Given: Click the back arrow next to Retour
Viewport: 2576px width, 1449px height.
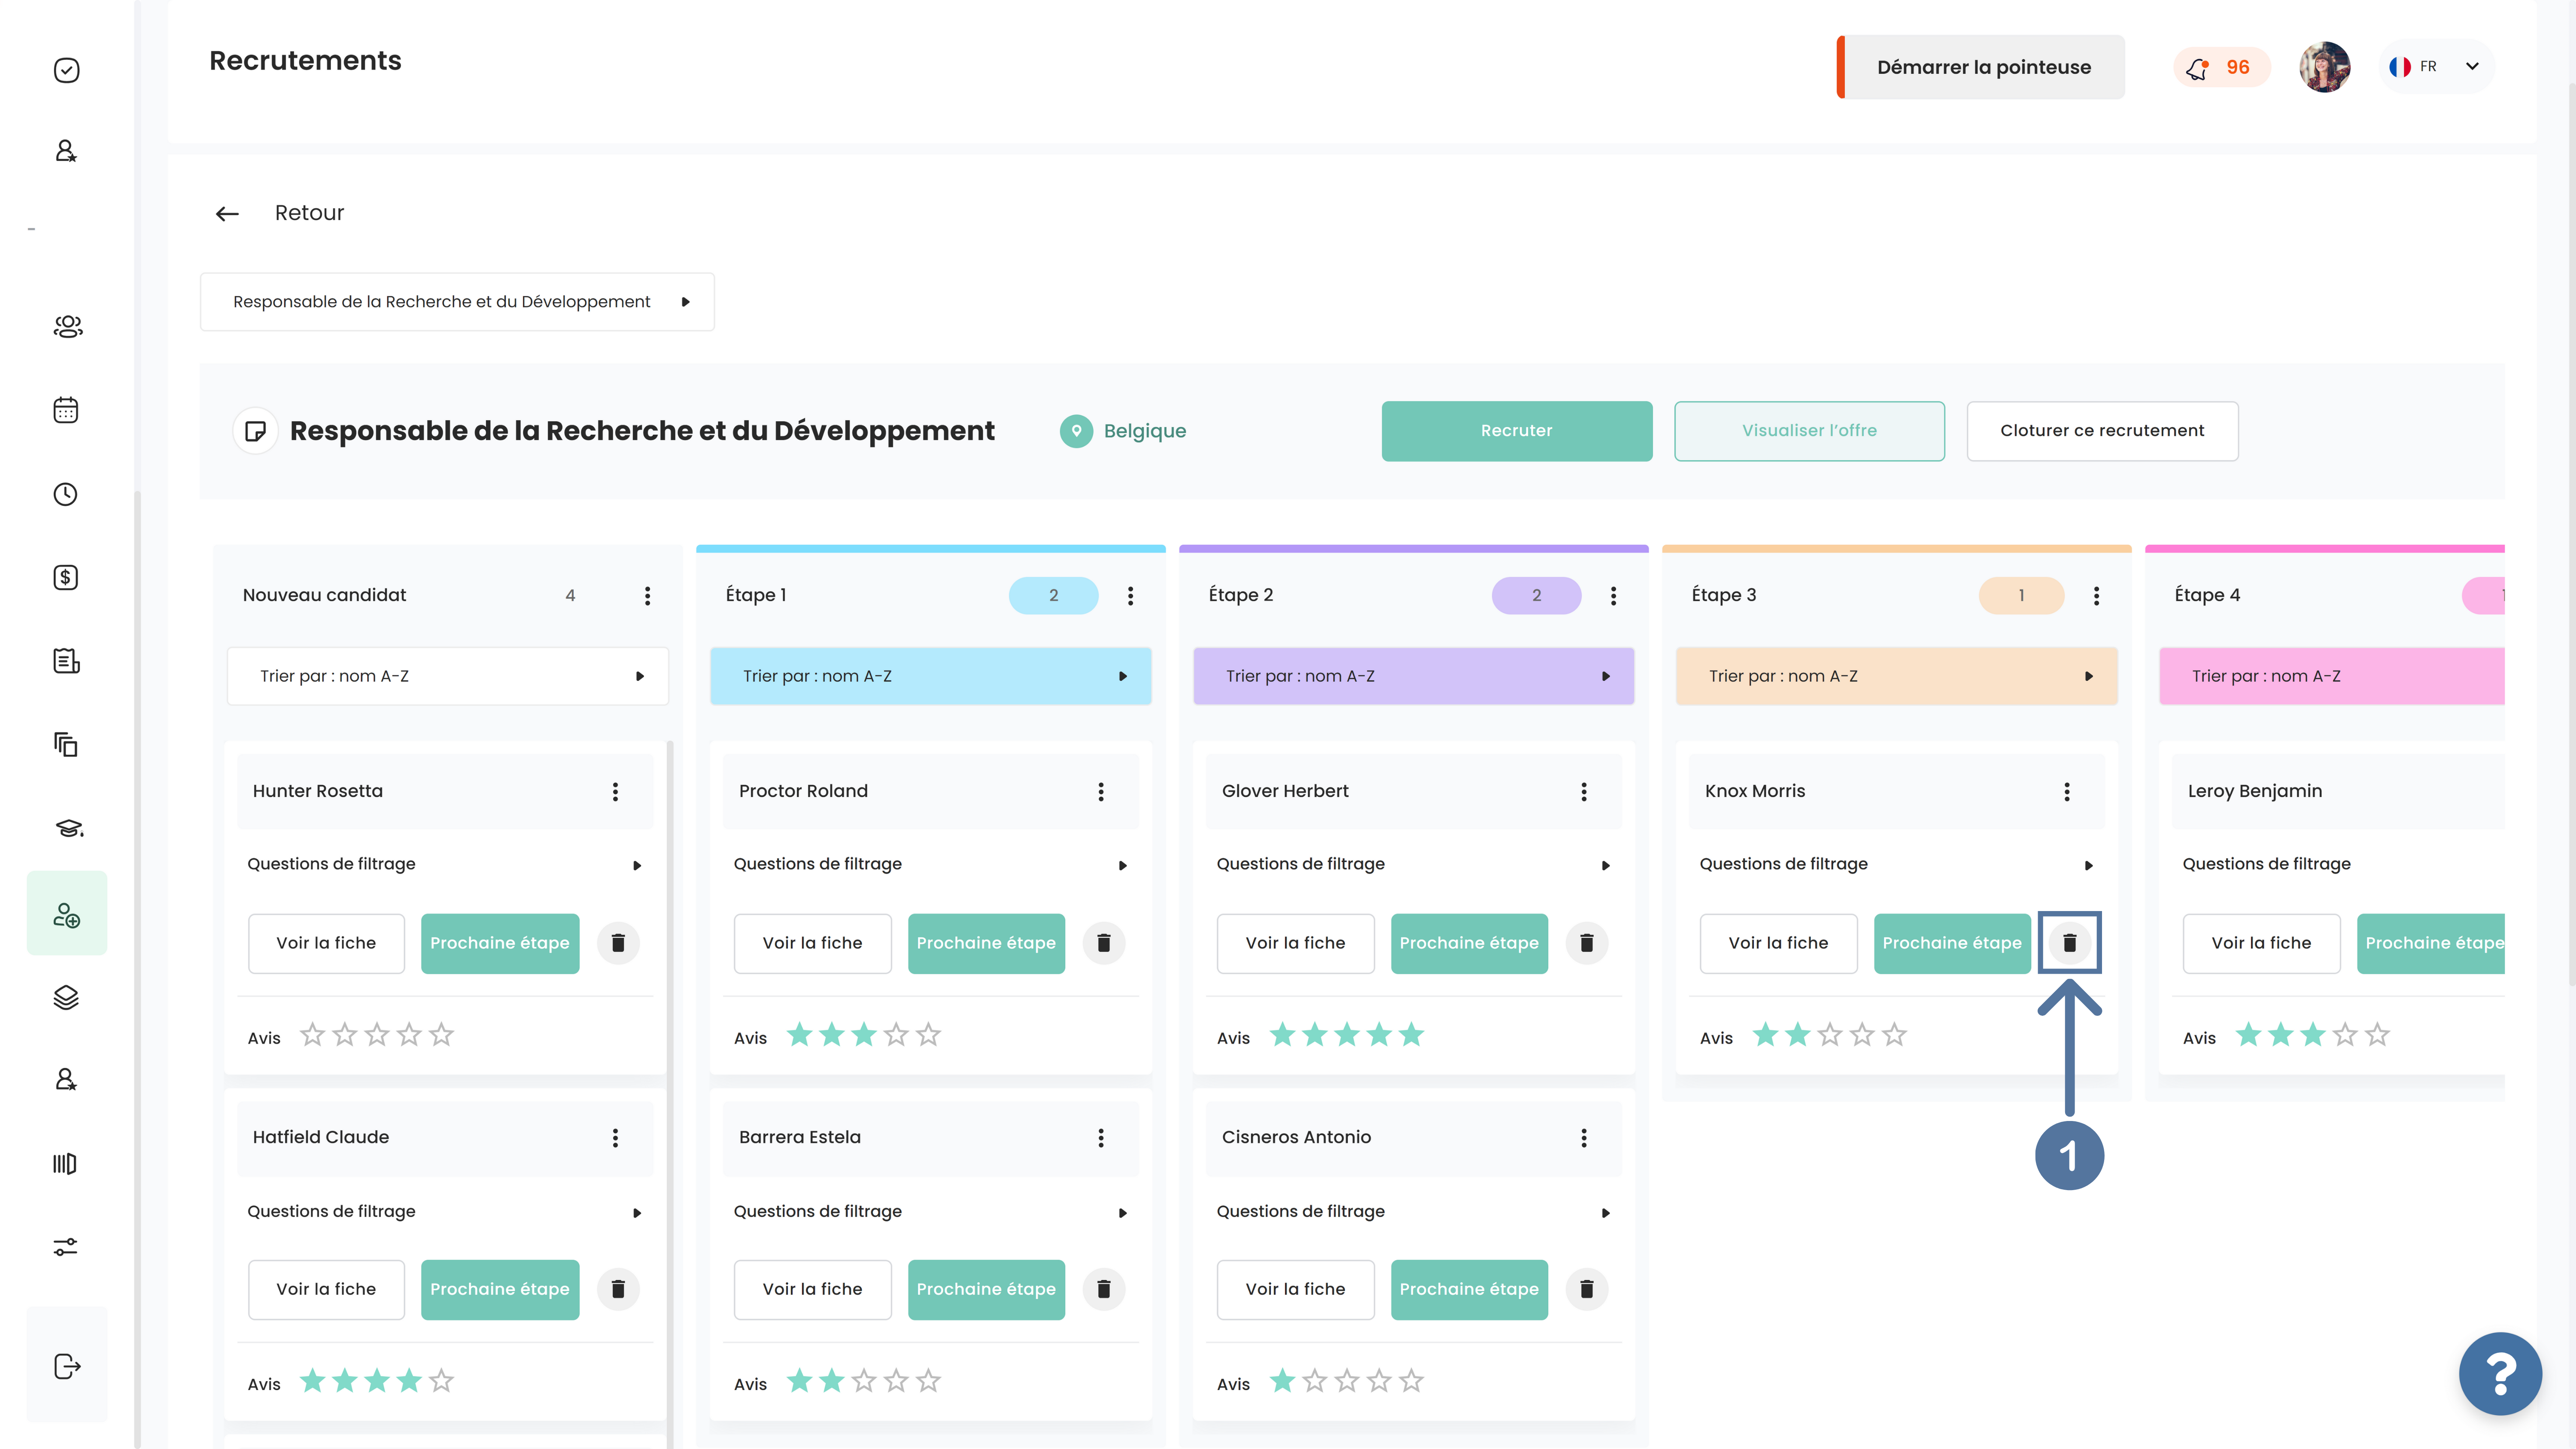Looking at the screenshot, I should pyautogui.click(x=227, y=213).
